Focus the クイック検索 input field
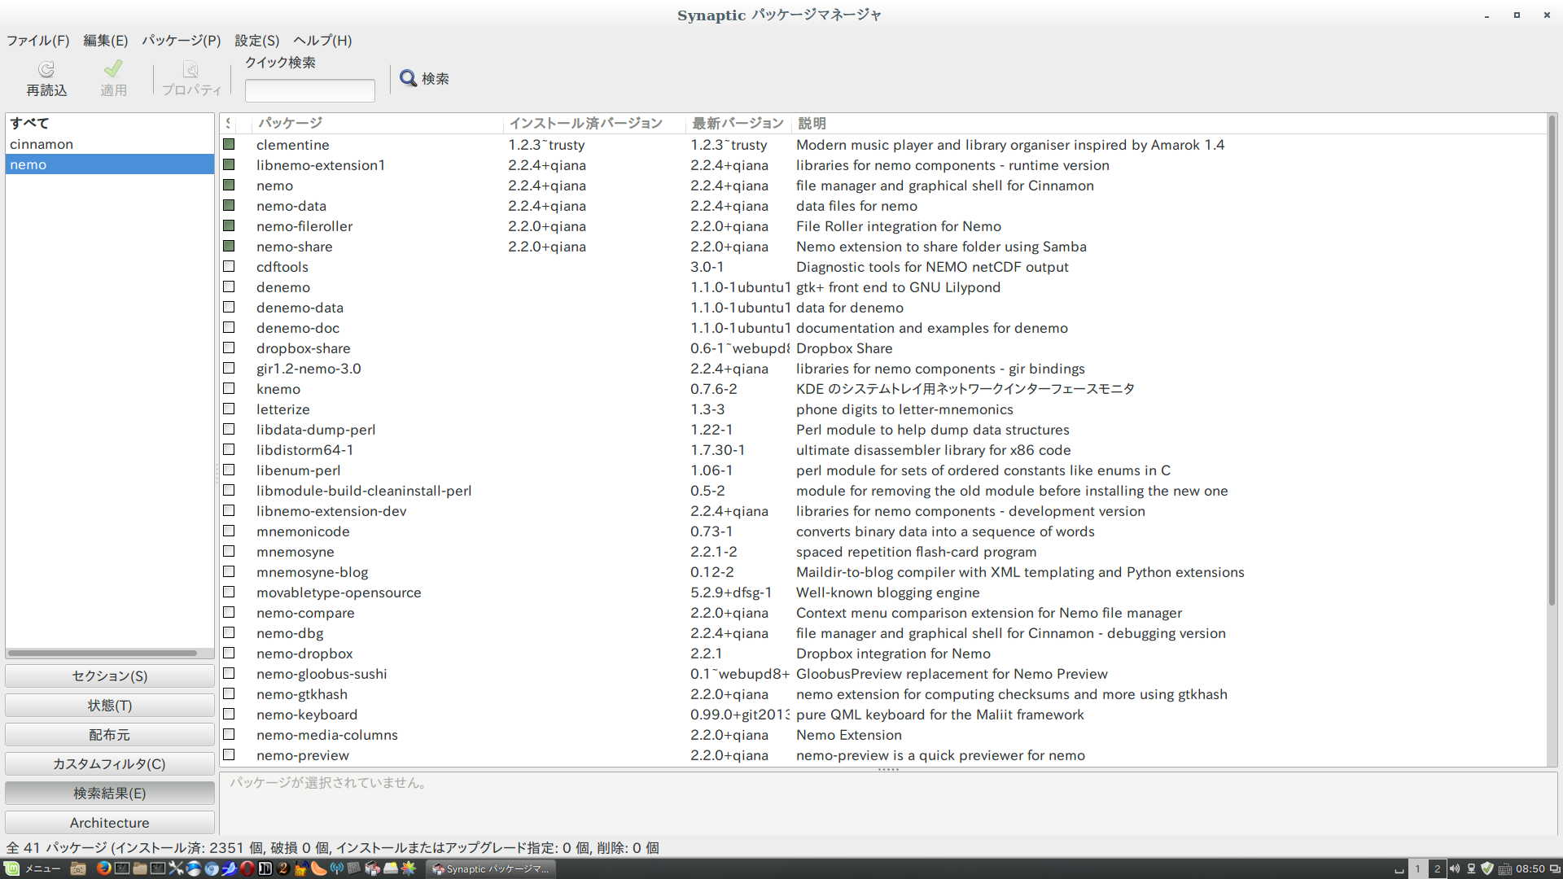1563x879 pixels. 310,90
